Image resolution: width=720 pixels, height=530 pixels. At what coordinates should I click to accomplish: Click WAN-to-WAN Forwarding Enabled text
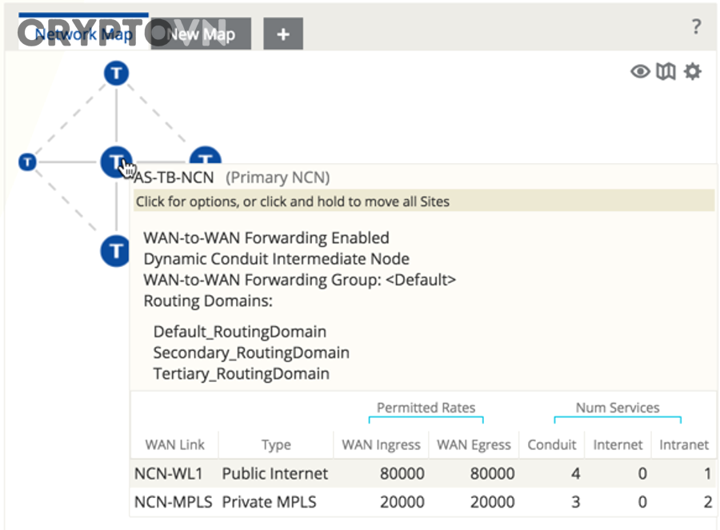coord(266,237)
